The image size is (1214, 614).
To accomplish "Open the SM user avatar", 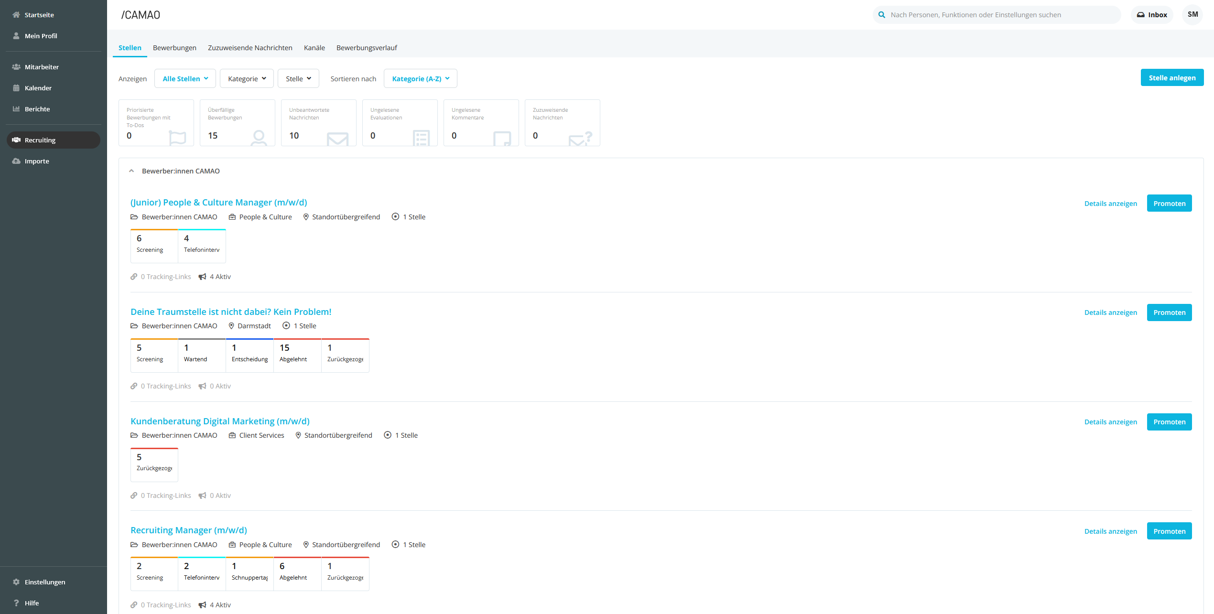I will tap(1192, 14).
